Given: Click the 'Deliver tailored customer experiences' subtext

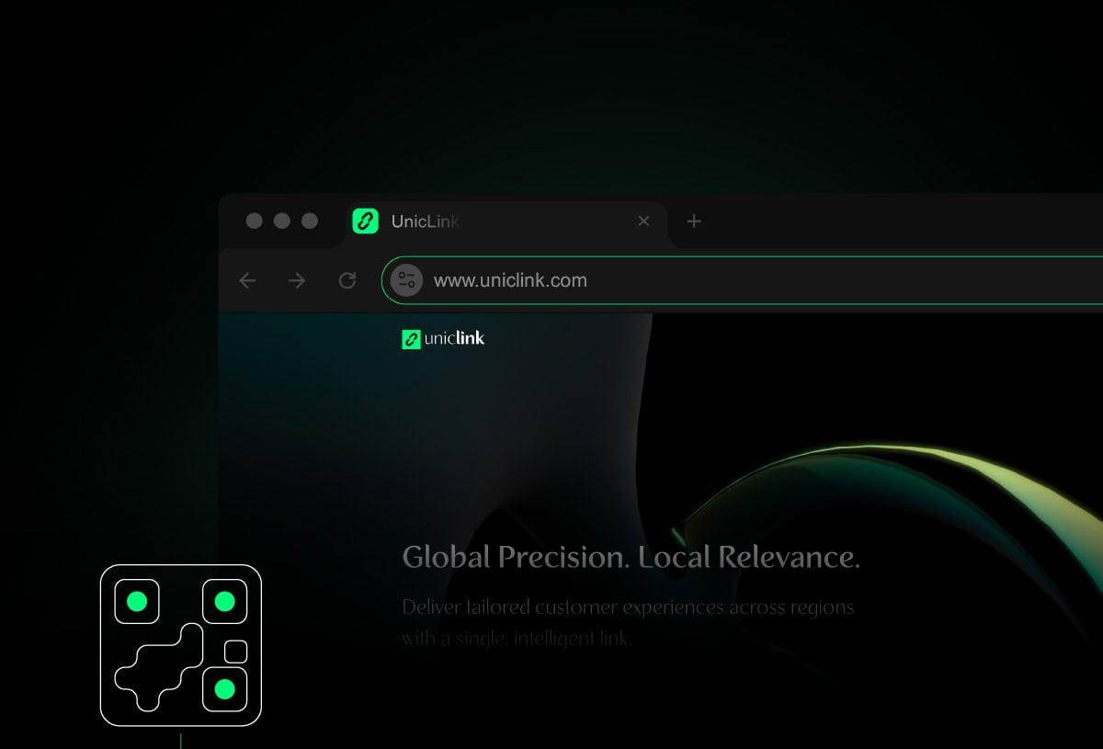Looking at the screenshot, I should coord(628,607).
